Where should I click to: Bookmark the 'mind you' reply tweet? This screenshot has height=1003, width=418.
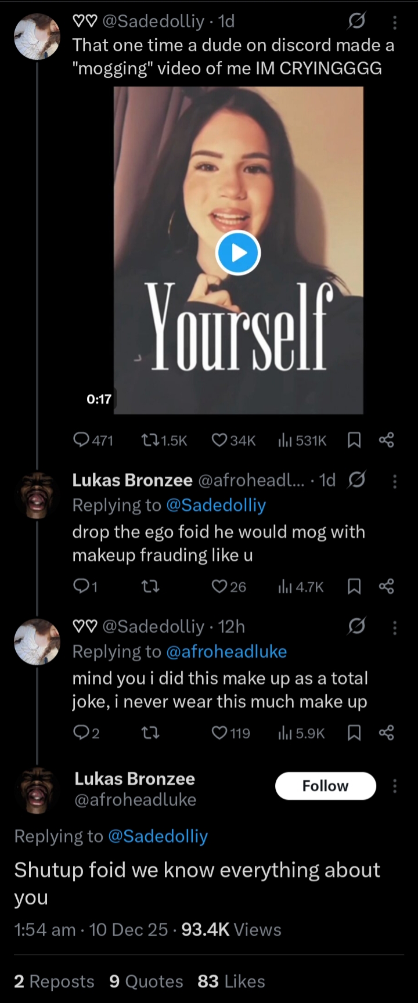pos(354,733)
